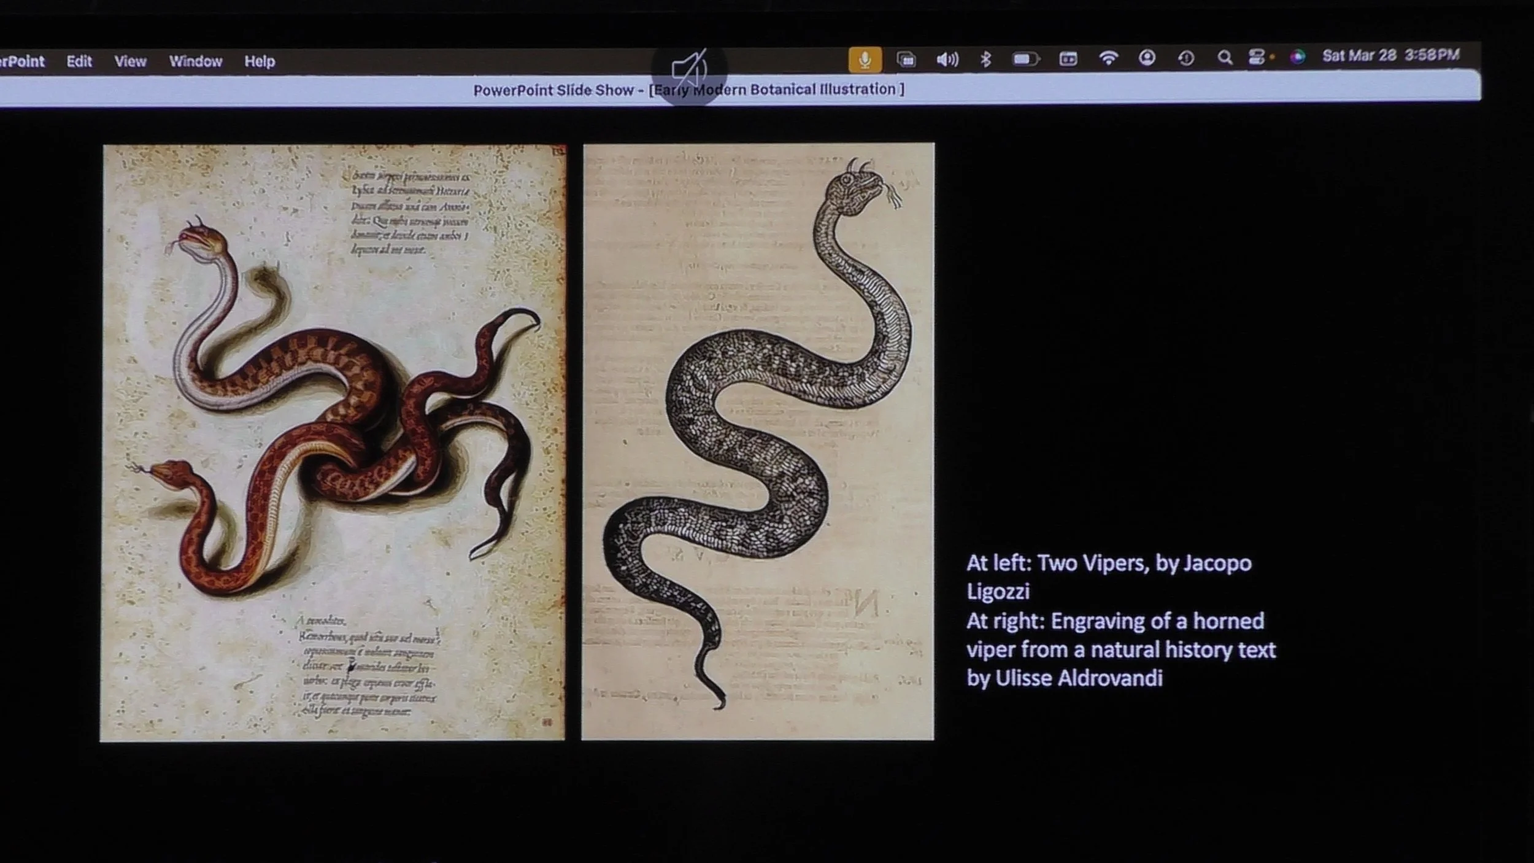Open Spotlight search magnifier icon
The width and height of the screenshot is (1534, 863).
1225,58
